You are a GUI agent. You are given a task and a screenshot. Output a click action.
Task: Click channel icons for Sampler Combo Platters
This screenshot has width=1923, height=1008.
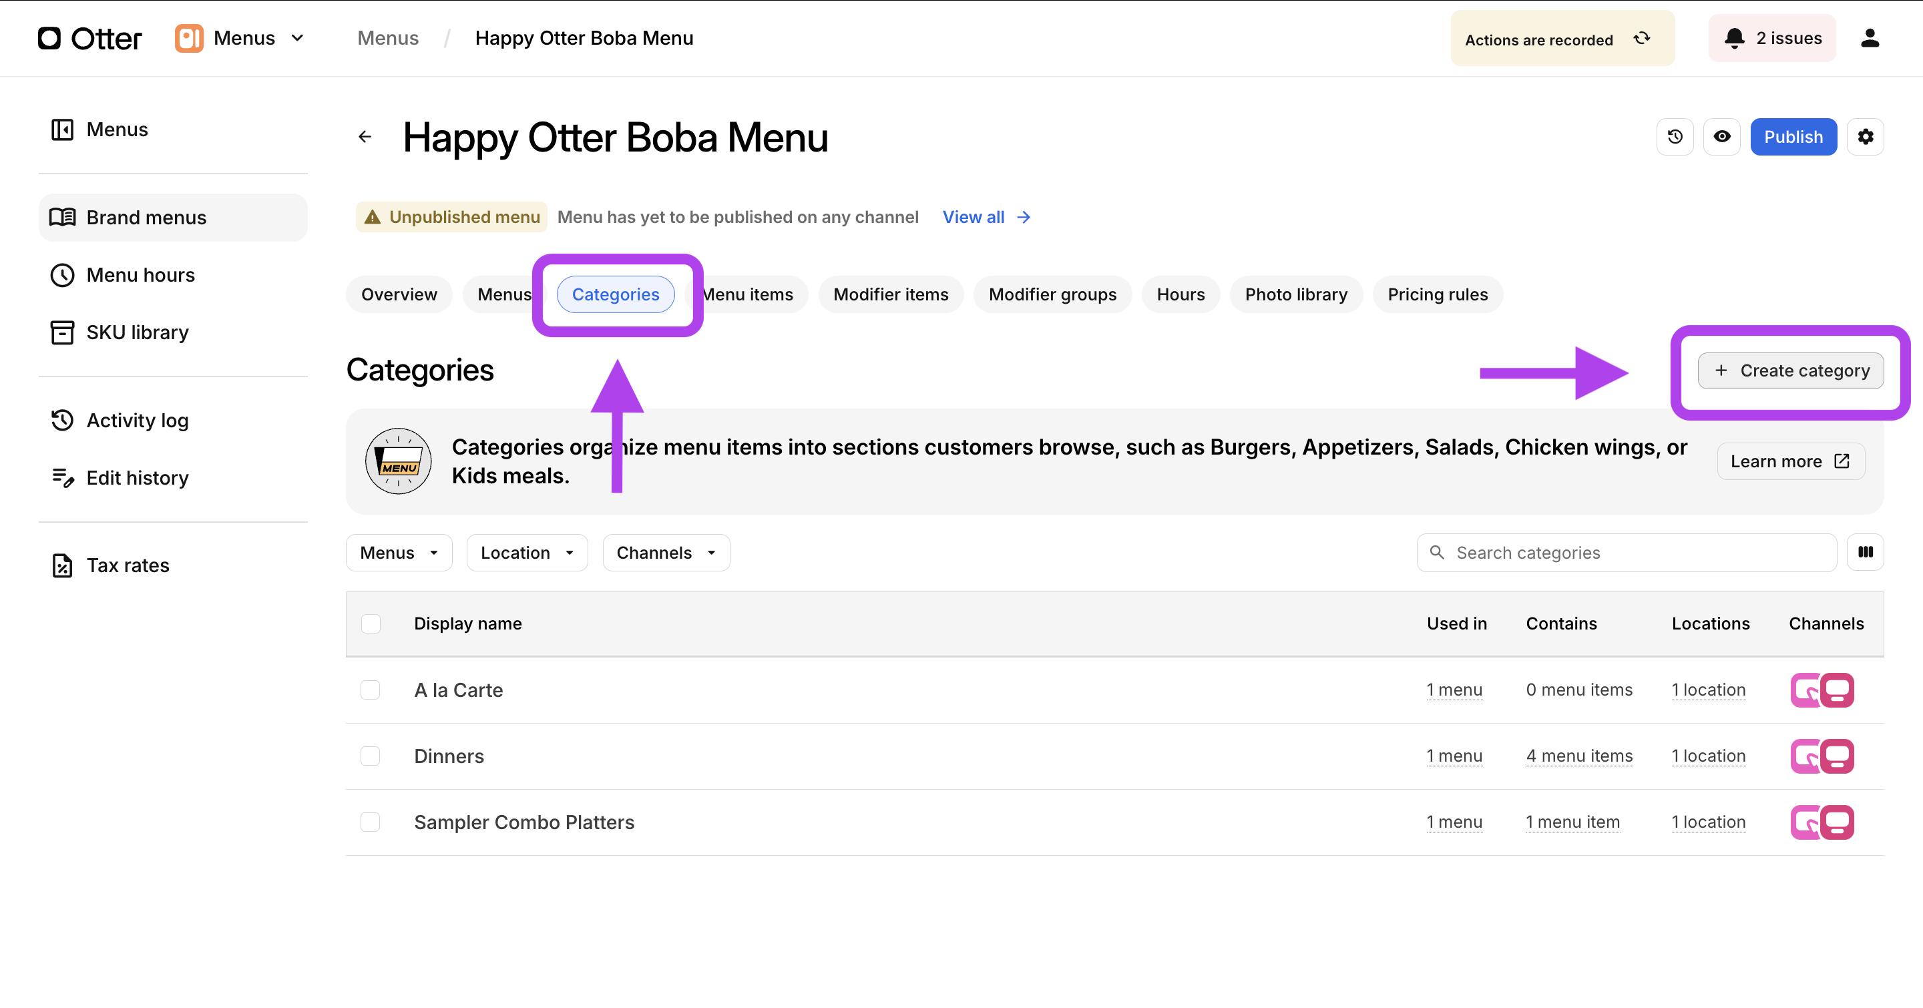[1822, 822]
